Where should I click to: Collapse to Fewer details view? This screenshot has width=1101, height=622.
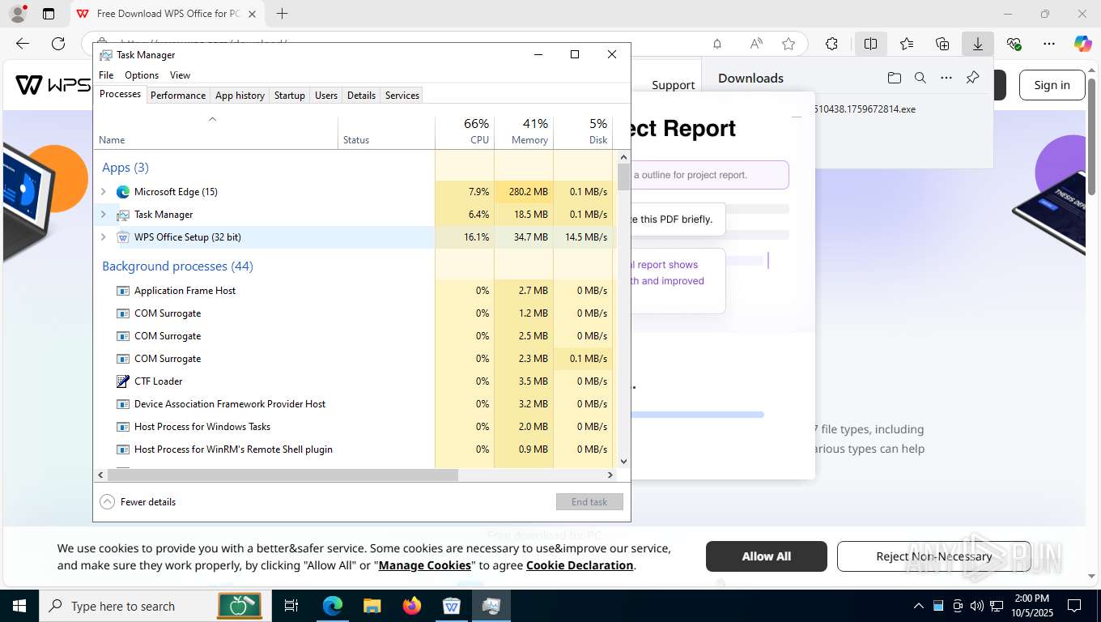point(138,502)
